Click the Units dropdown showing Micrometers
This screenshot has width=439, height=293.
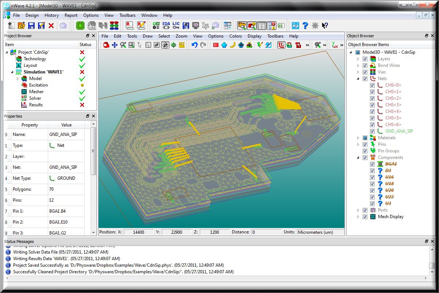(x=320, y=232)
